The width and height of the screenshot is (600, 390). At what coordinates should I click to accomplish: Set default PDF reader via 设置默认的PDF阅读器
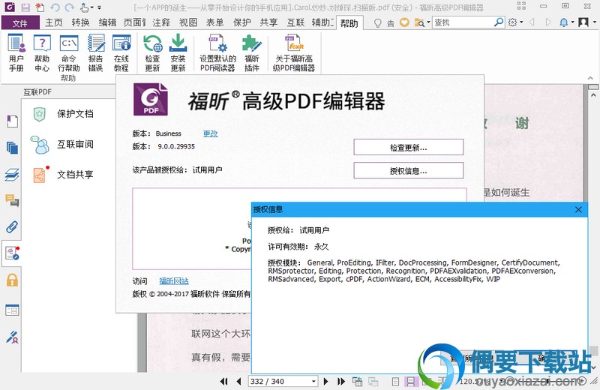[217, 52]
